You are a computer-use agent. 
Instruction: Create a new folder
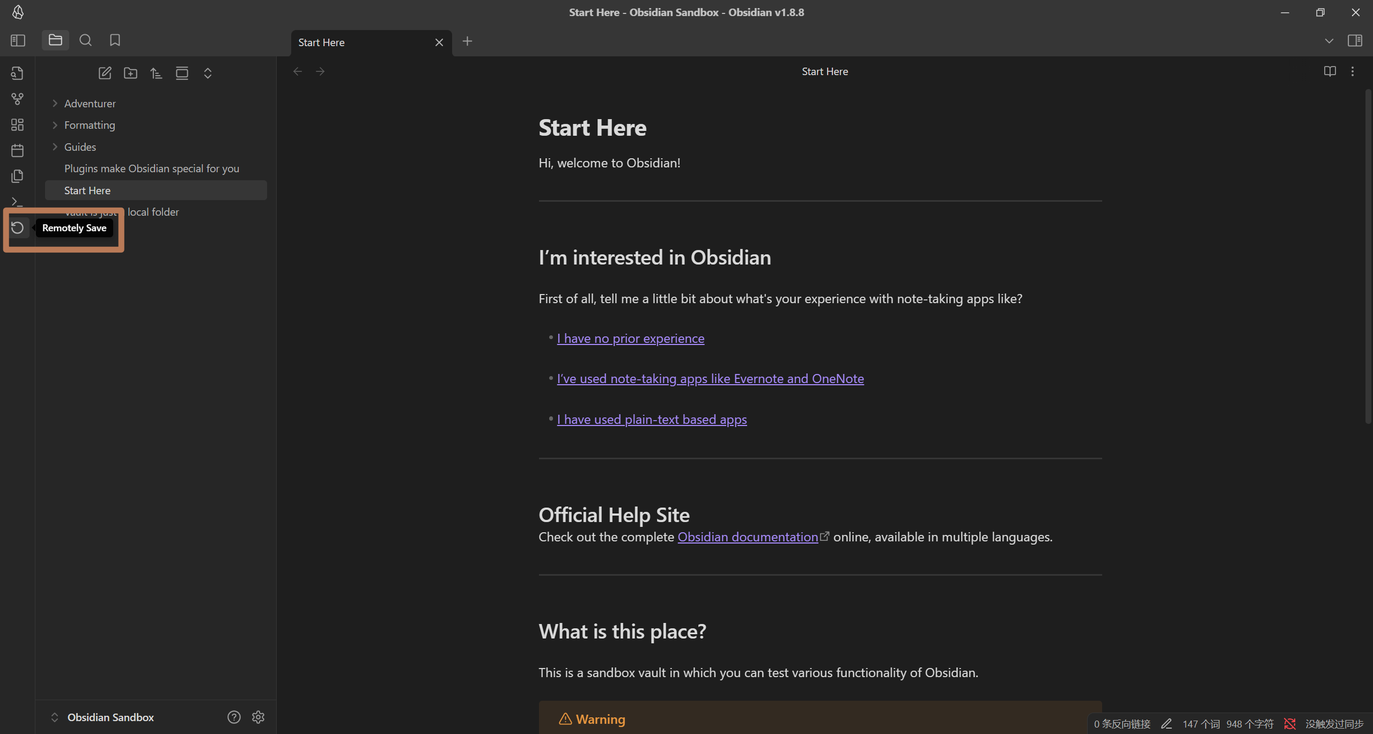[x=130, y=73]
